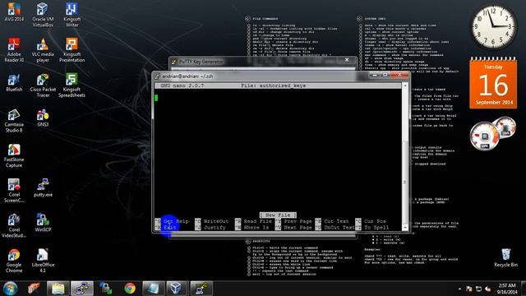Screen dimensions: 526x296
Task: Click the PuTTY window system menu icon
Action: click(x=157, y=76)
